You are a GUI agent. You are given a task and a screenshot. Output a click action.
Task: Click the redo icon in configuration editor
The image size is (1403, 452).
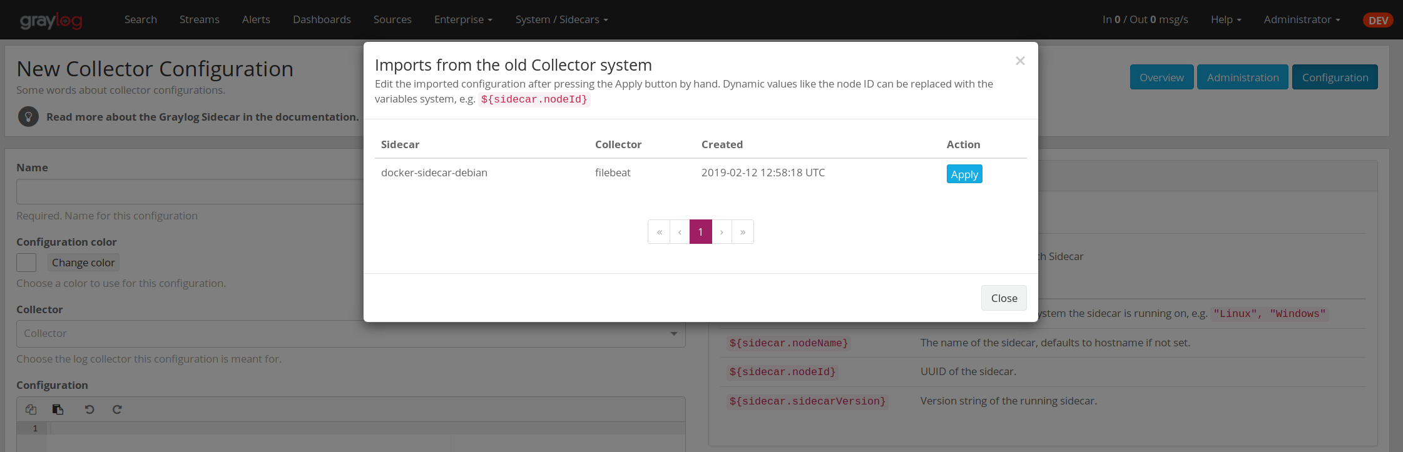pyautogui.click(x=117, y=409)
